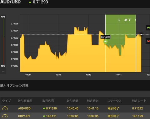This screenshot has width=150, height=119.
Task: Click 取引終了 status in the GBP/JPY row
Action: click(x=113, y=116)
